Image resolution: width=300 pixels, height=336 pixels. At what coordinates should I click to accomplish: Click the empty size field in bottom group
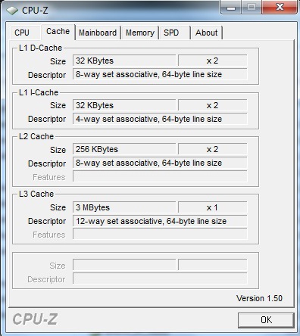tap(124, 265)
